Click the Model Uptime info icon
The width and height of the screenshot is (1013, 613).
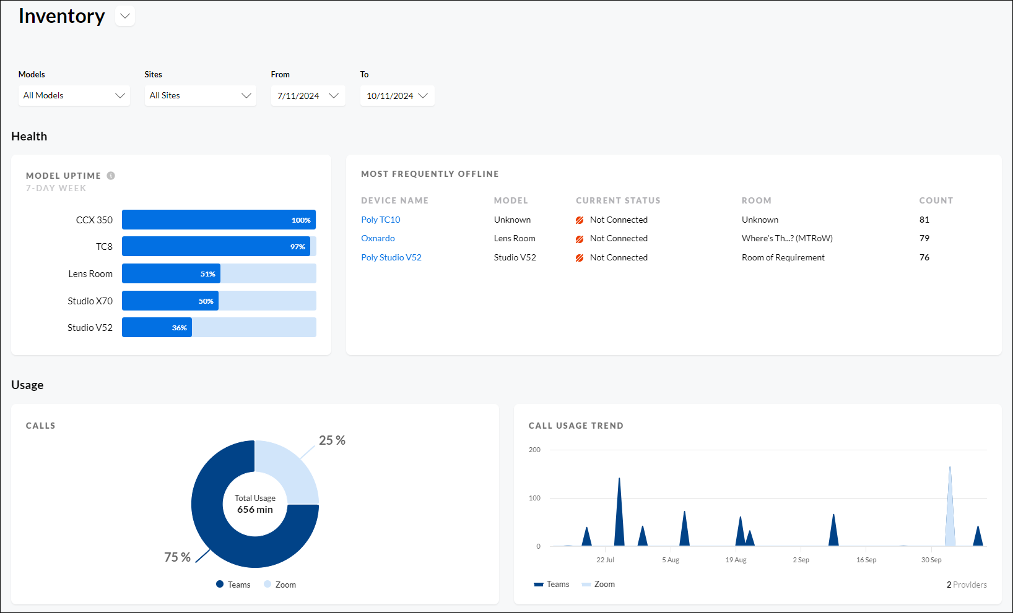[111, 175]
